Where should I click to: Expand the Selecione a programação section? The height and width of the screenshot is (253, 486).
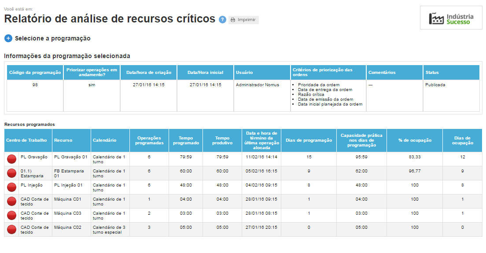(x=8, y=38)
